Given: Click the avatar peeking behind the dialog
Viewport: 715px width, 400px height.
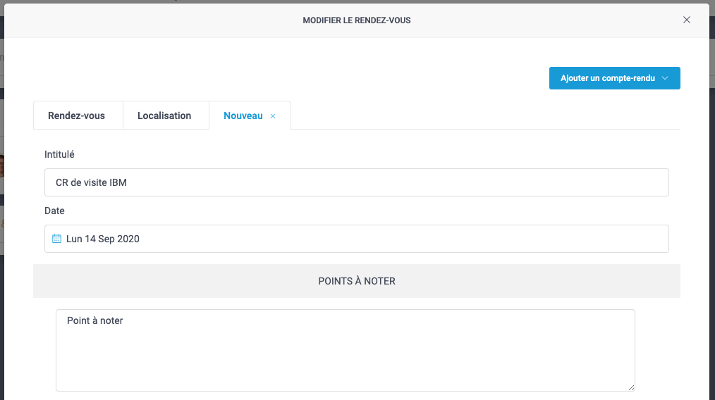Looking at the screenshot, I should [x=2, y=165].
